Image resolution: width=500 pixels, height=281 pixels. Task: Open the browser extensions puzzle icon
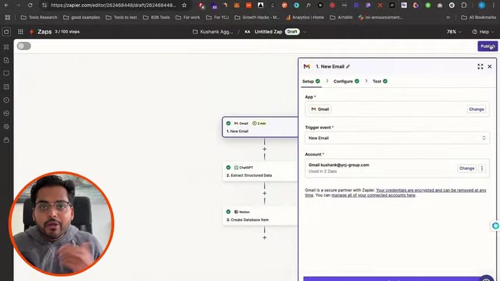click(464, 5)
